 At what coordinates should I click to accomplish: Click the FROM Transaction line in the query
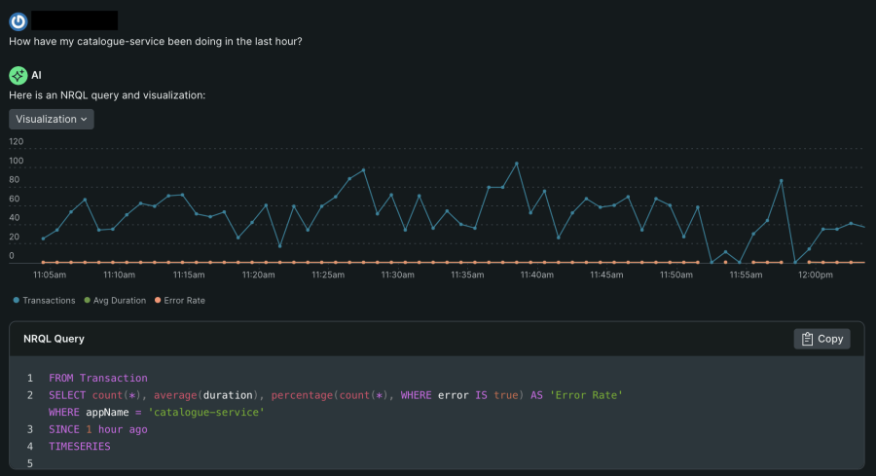(97, 378)
